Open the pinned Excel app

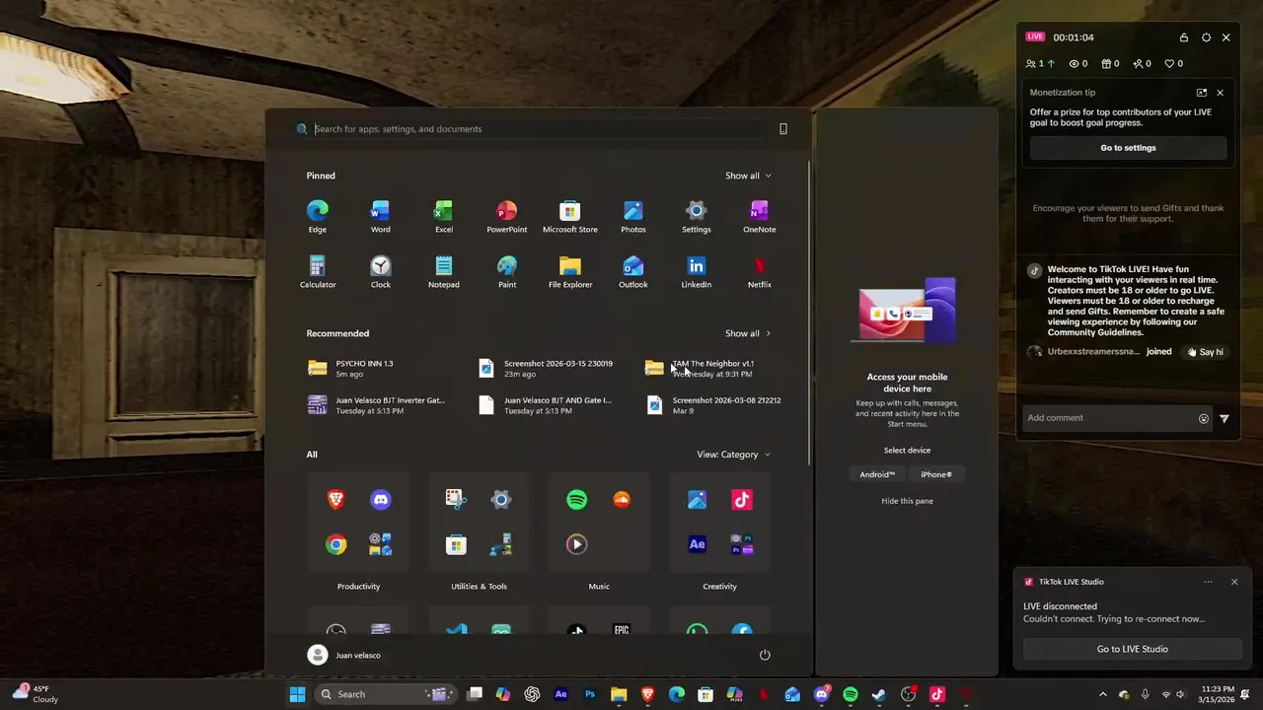click(443, 216)
